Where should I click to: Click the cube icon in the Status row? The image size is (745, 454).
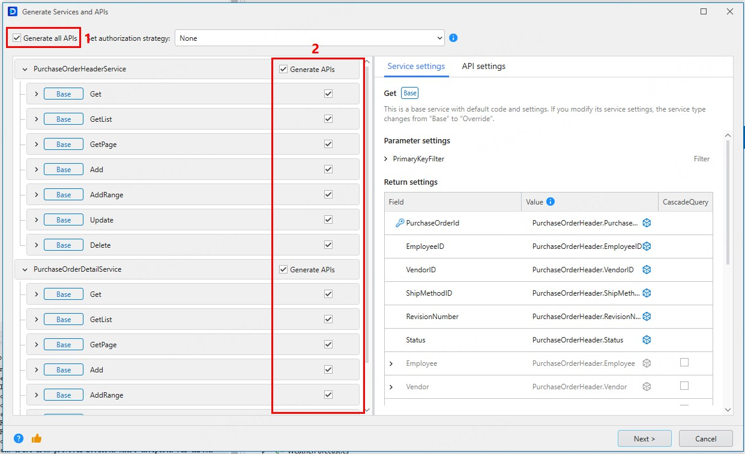coord(647,340)
